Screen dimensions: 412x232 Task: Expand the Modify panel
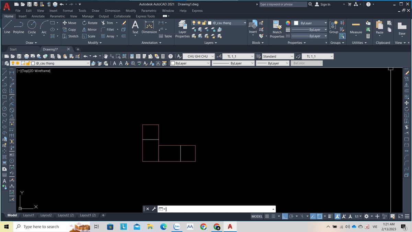pyautogui.click(x=95, y=43)
